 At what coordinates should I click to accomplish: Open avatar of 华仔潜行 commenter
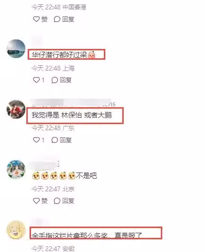point(16,48)
